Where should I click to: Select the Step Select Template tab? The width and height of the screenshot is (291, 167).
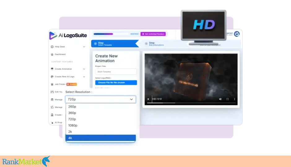115,44
